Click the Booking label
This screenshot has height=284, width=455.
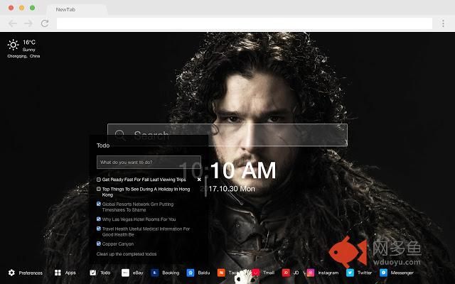tap(171, 273)
